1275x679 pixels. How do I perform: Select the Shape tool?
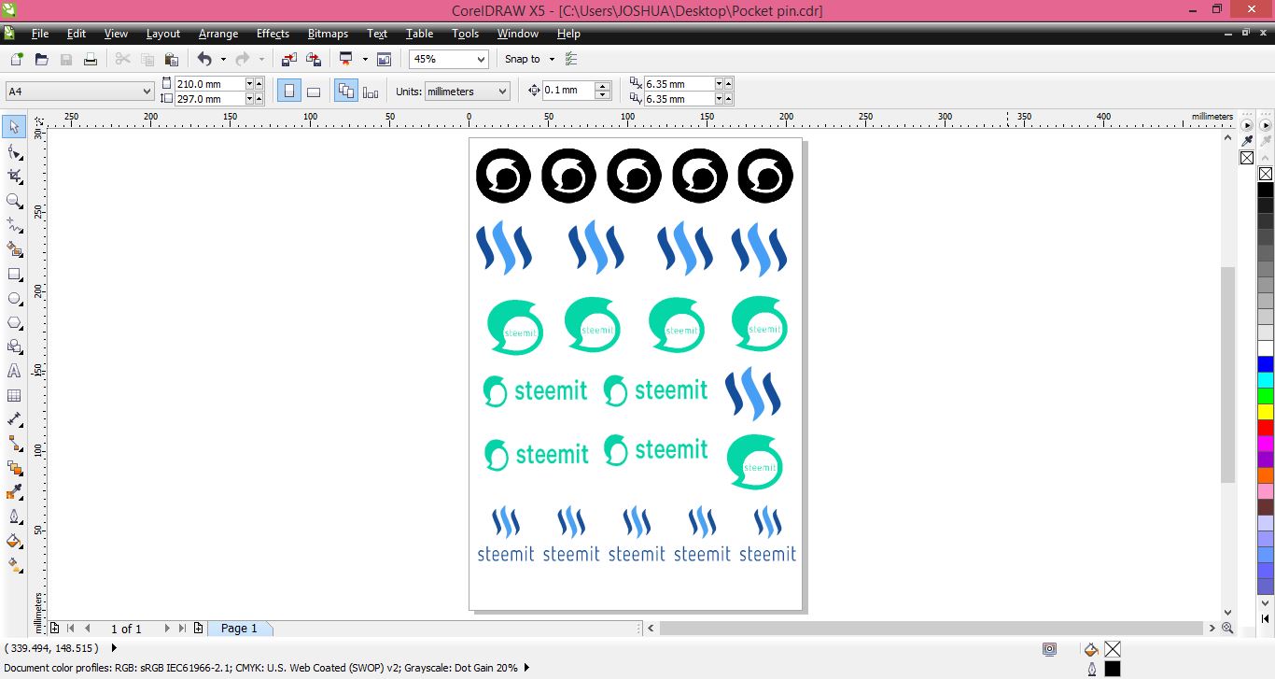coord(14,151)
